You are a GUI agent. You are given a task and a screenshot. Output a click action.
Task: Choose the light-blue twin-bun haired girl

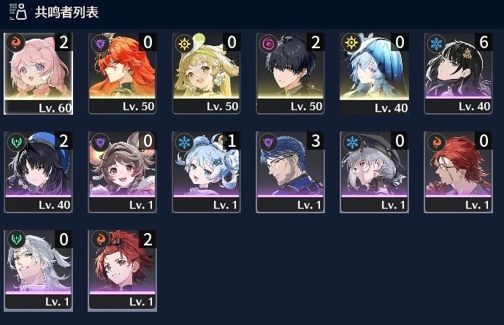pyautogui.click(x=206, y=172)
